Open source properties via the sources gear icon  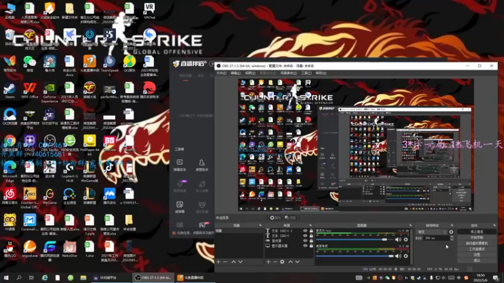(x=282, y=262)
